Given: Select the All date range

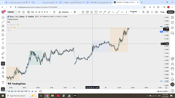Looking at the screenshot, I should click(36, 91).
